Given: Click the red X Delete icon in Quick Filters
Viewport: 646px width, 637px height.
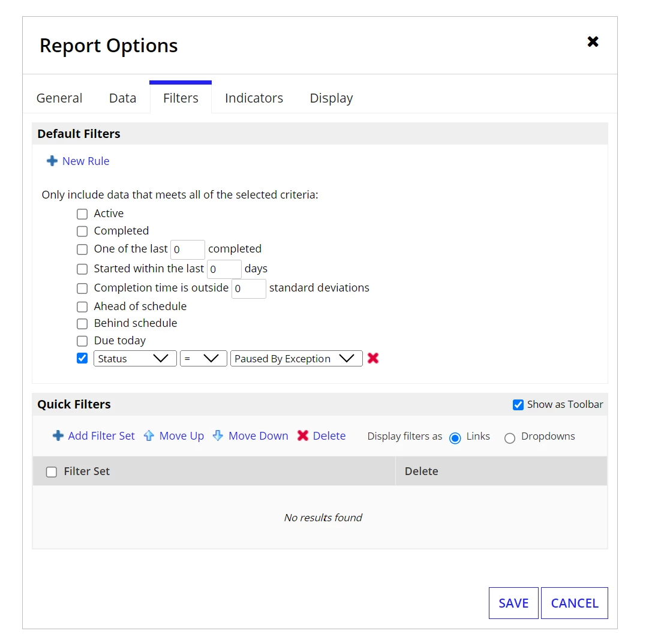Looking at the screenshot, I should (303, 435).
